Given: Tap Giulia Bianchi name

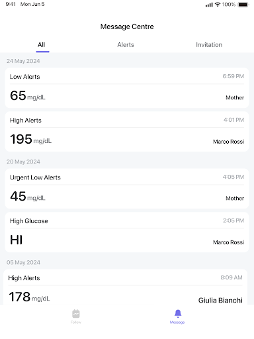Looking at the screenshot, I should [220, 300].
